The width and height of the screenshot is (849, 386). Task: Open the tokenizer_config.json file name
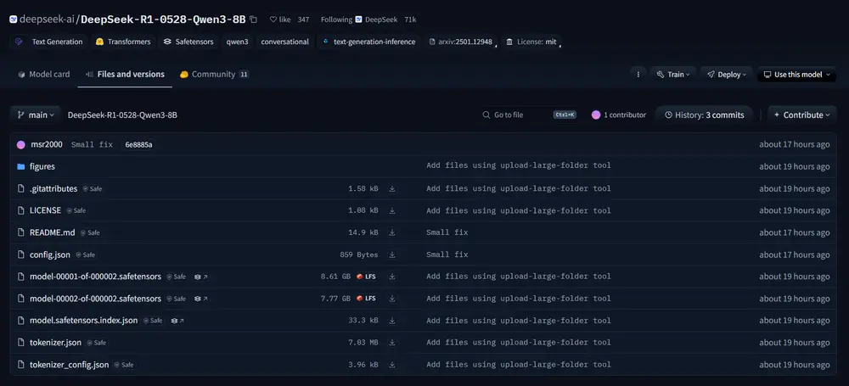point(70,365)
